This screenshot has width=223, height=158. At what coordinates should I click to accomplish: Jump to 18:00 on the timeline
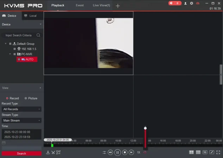coord(178,141)
